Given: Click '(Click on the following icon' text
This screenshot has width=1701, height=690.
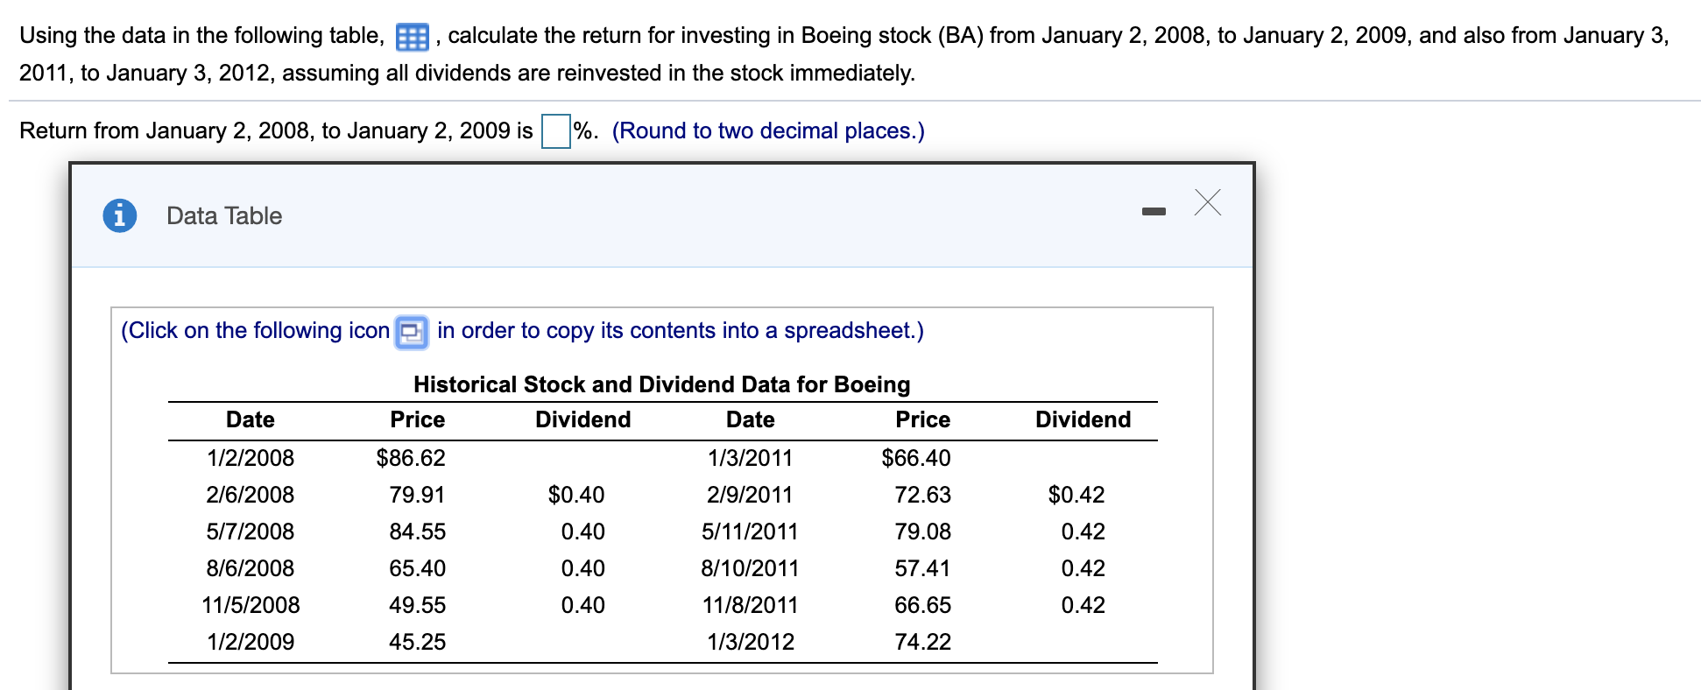Looking at the screenshot, I should coord(255,330).
